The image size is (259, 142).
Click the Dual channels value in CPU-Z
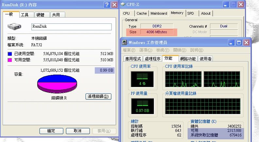pyautogui.click(x=224, y=26)
